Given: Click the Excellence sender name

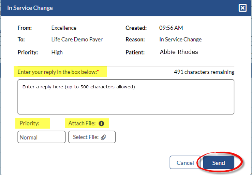Looking at the screenshot, I should (64, 28).
